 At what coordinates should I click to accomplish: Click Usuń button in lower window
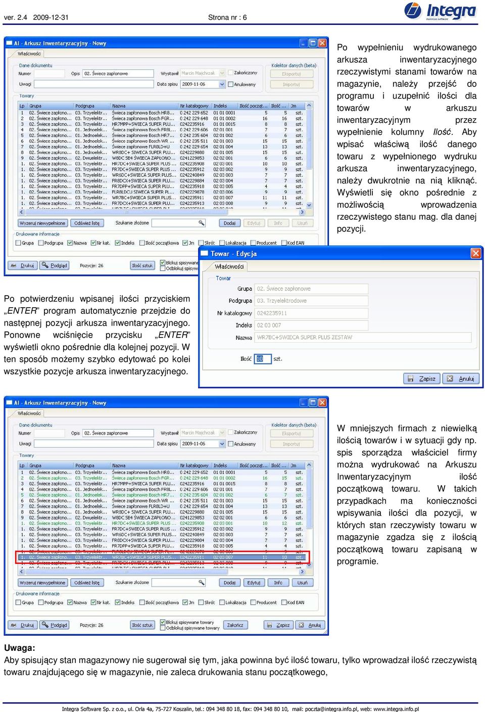302,583
